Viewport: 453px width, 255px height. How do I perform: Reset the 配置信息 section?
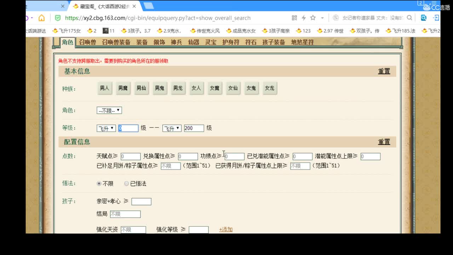384,142
